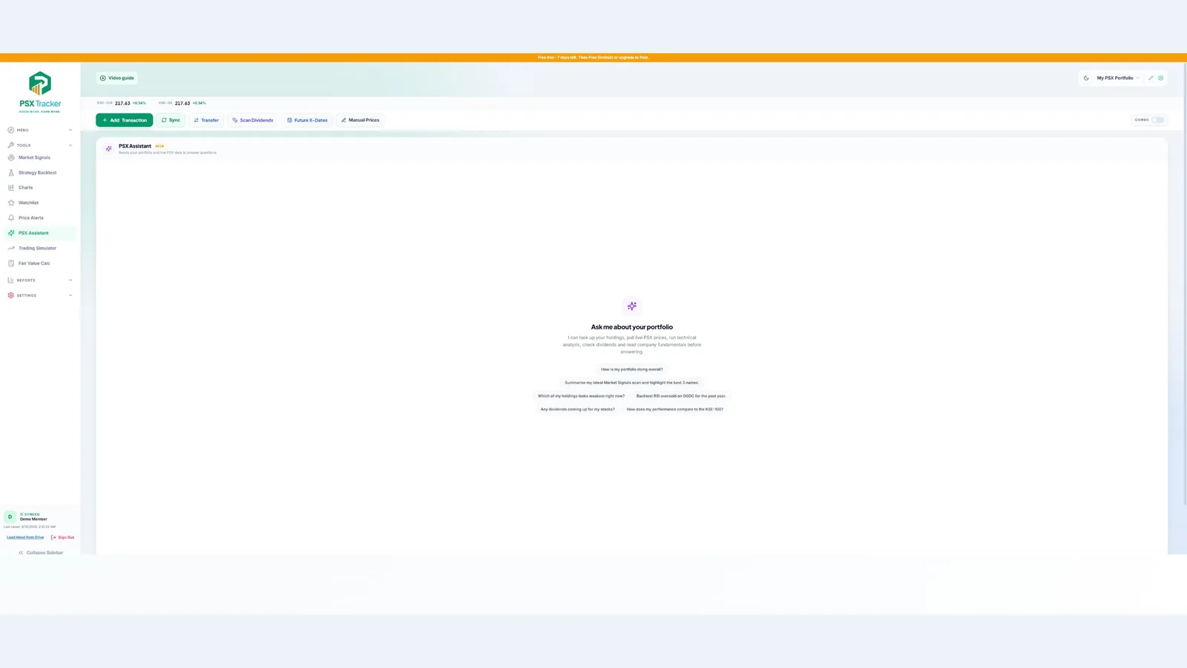This screenshot has width=1187, height=668.
Task: Expand the SETTINGS section
Action: click(40, 295)
